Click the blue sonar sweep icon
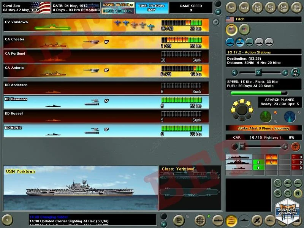This screenshot has width=304, height=228. tap(290, 116)
